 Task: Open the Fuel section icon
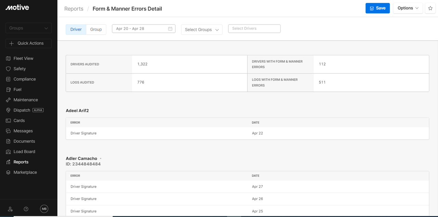[9, 90]
